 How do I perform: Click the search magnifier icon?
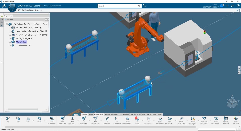point(139,6)
